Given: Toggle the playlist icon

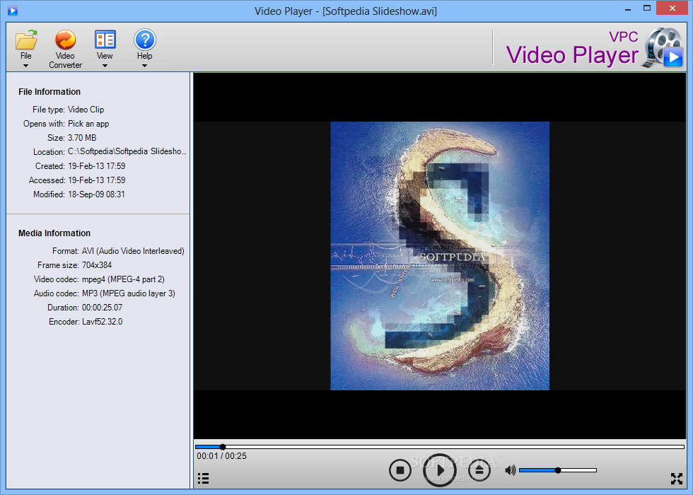Looking at the screenshot, I should tap(204, 478).
